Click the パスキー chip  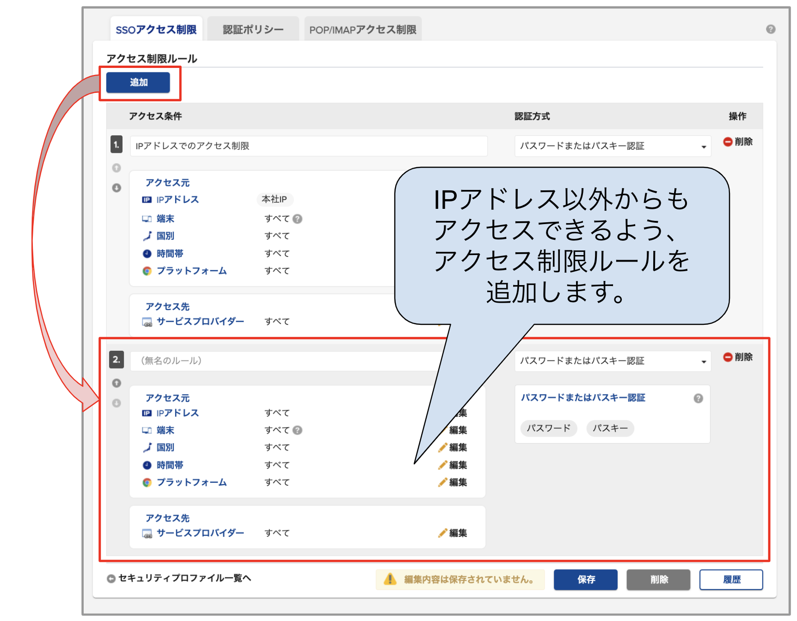pos(610,428)
